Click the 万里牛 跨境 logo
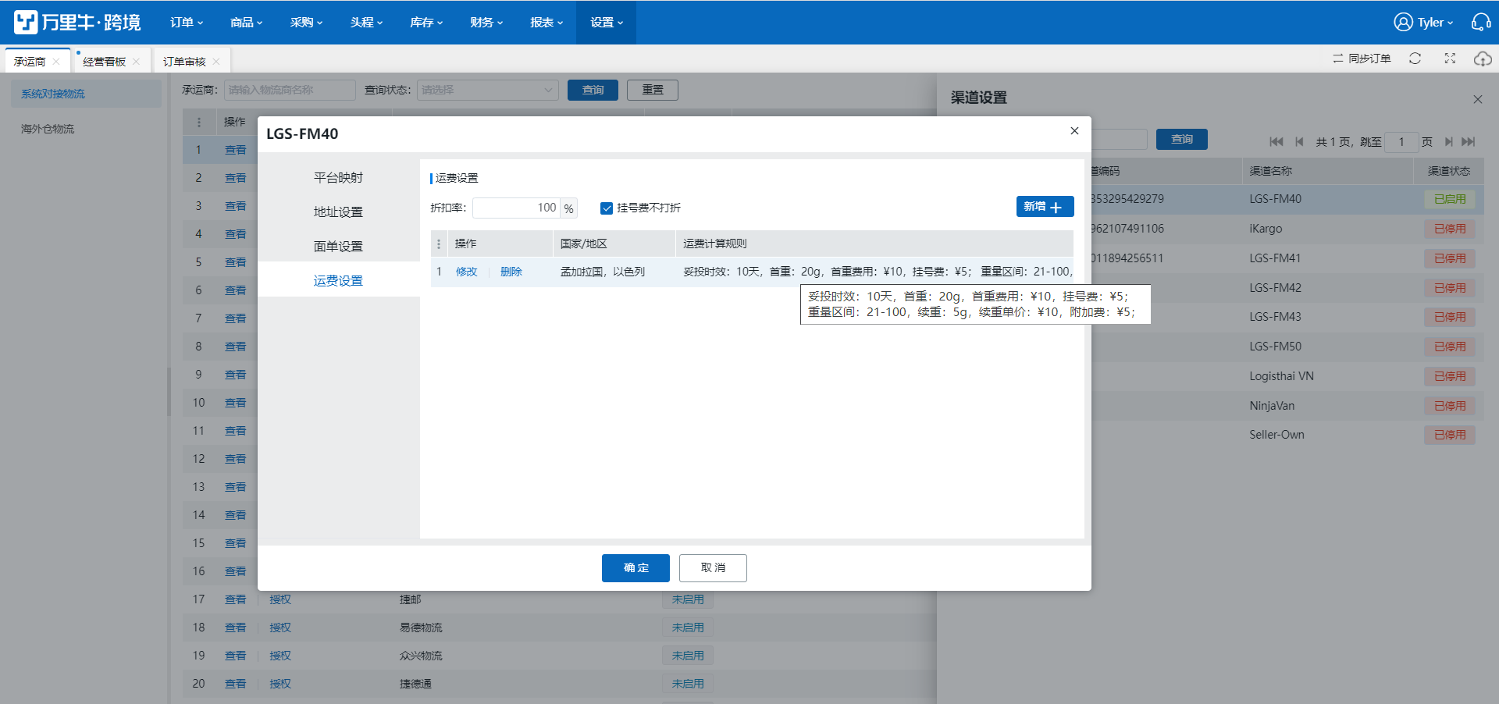The height and width of the screenshot is (704, 1499). [x=77, y=22]
